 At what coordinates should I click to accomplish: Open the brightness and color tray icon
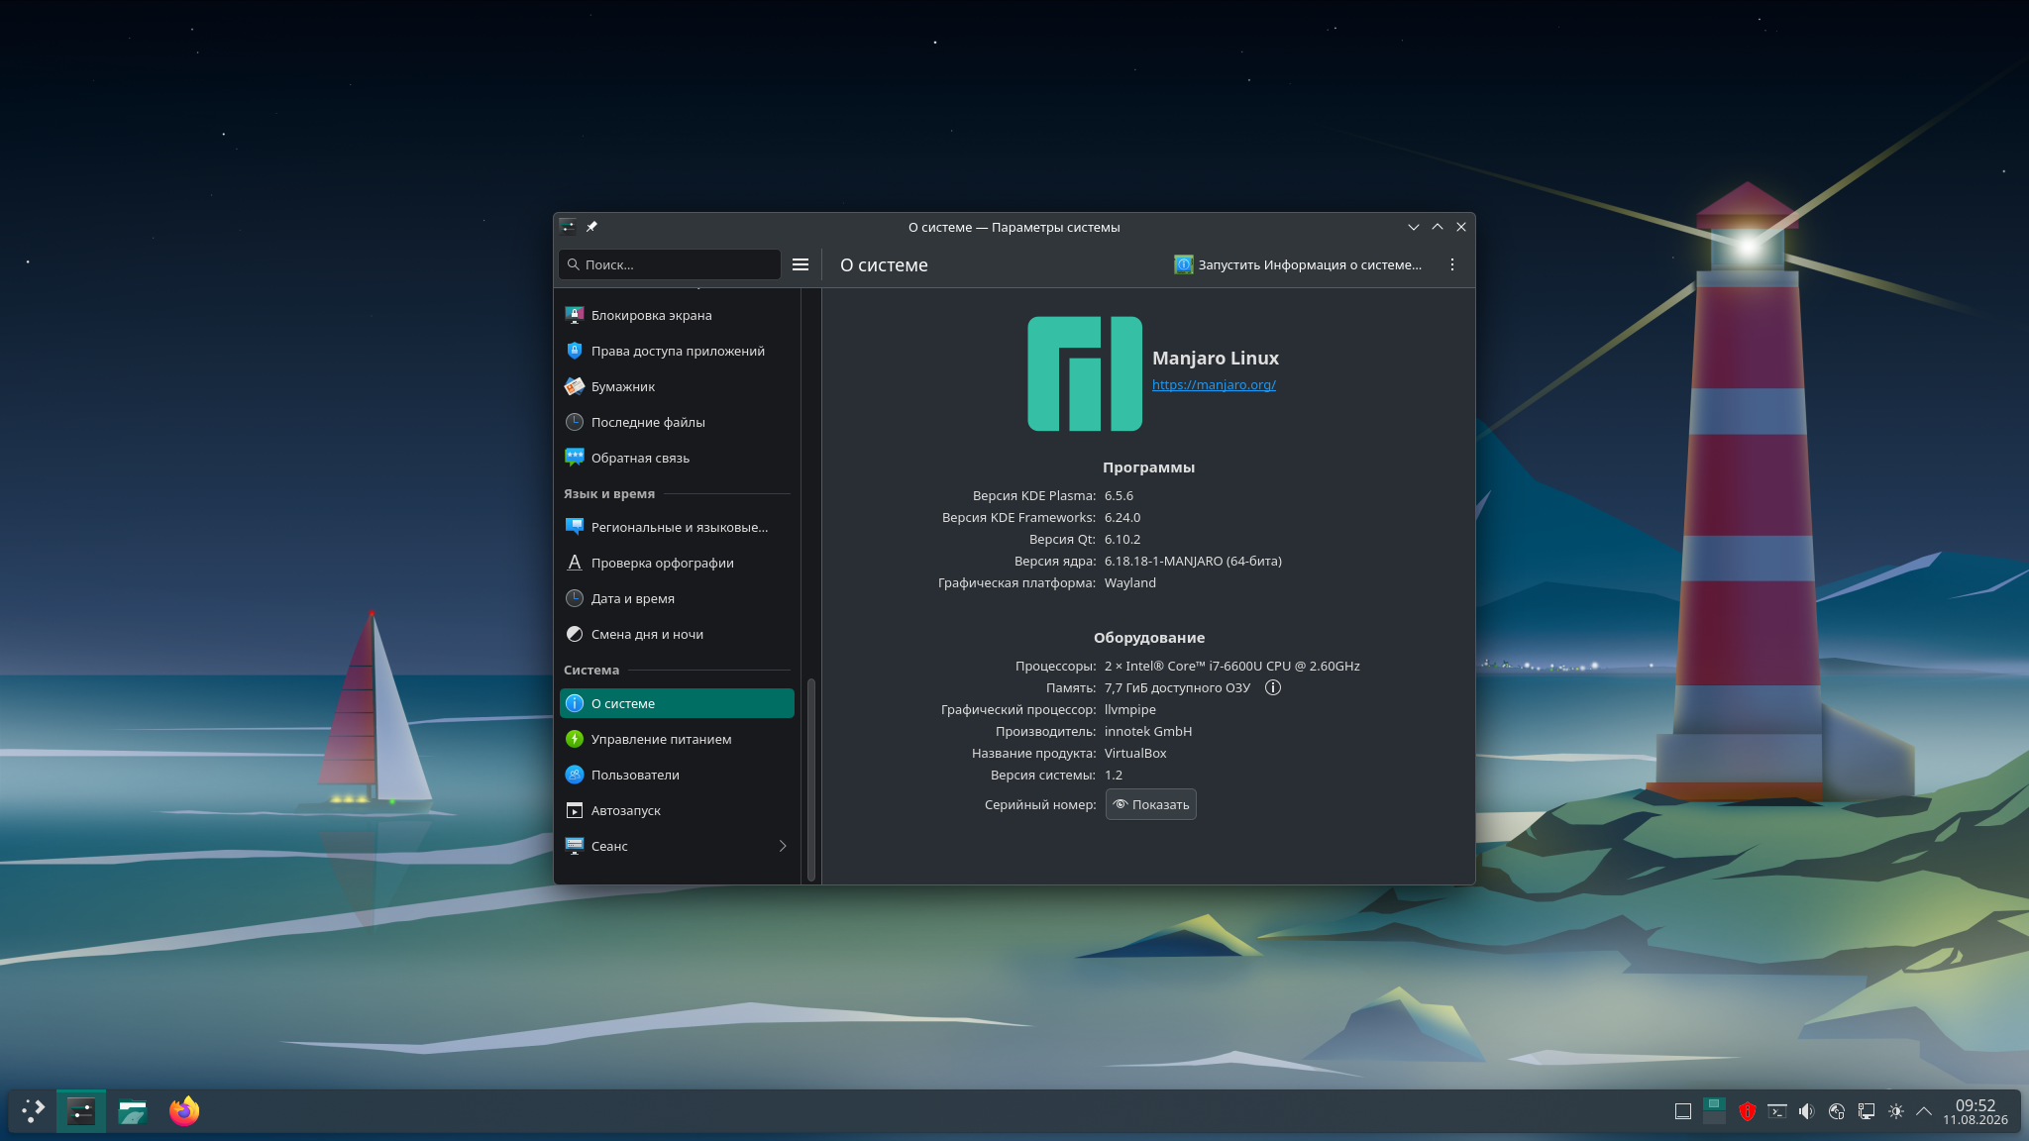point(1896,1111)
